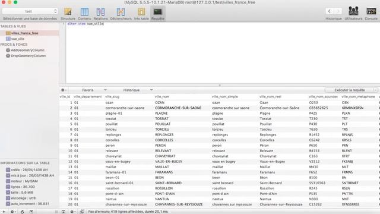Open the Relations view

point(100,14)
